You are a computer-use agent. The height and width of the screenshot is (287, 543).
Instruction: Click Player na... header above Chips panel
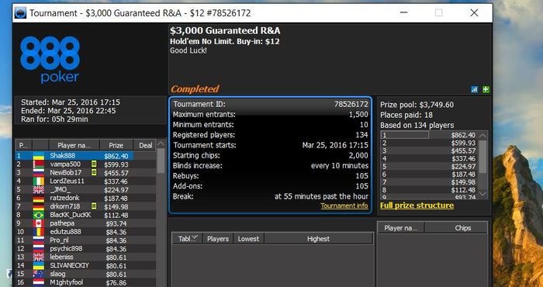point(401,228)
